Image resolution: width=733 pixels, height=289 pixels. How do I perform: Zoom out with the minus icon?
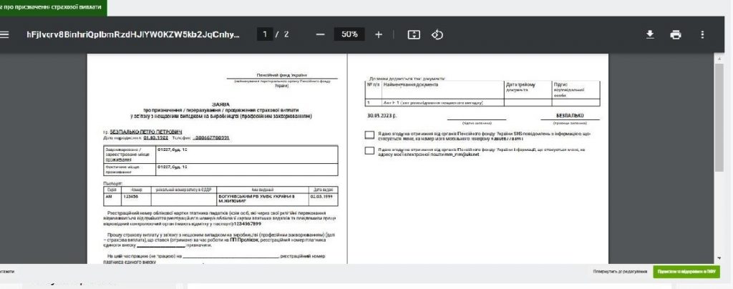(x=320, y=34)
